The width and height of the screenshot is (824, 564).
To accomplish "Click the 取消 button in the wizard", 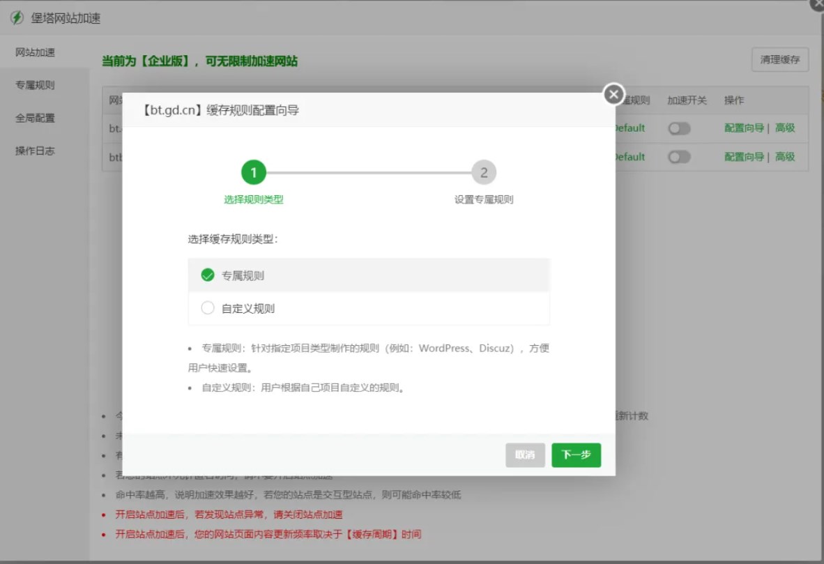I will point(525,455).
